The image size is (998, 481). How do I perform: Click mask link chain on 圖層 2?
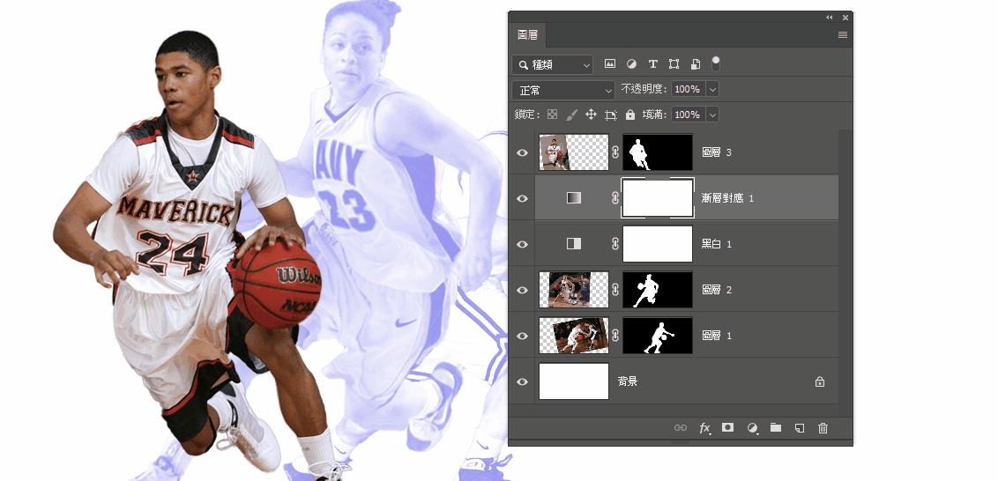click(615, 290)
